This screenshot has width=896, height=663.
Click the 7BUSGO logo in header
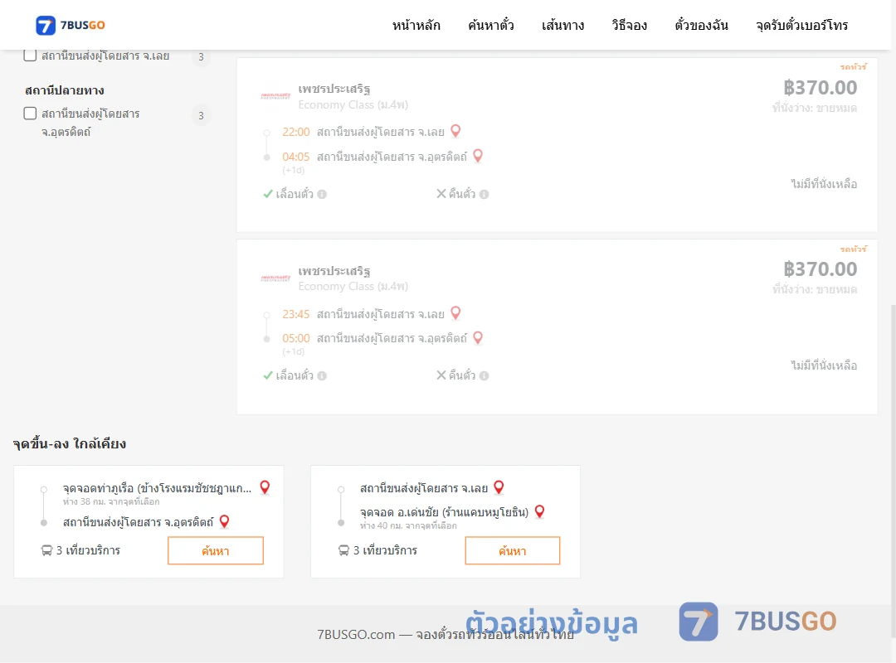click(x=71, y=25)
